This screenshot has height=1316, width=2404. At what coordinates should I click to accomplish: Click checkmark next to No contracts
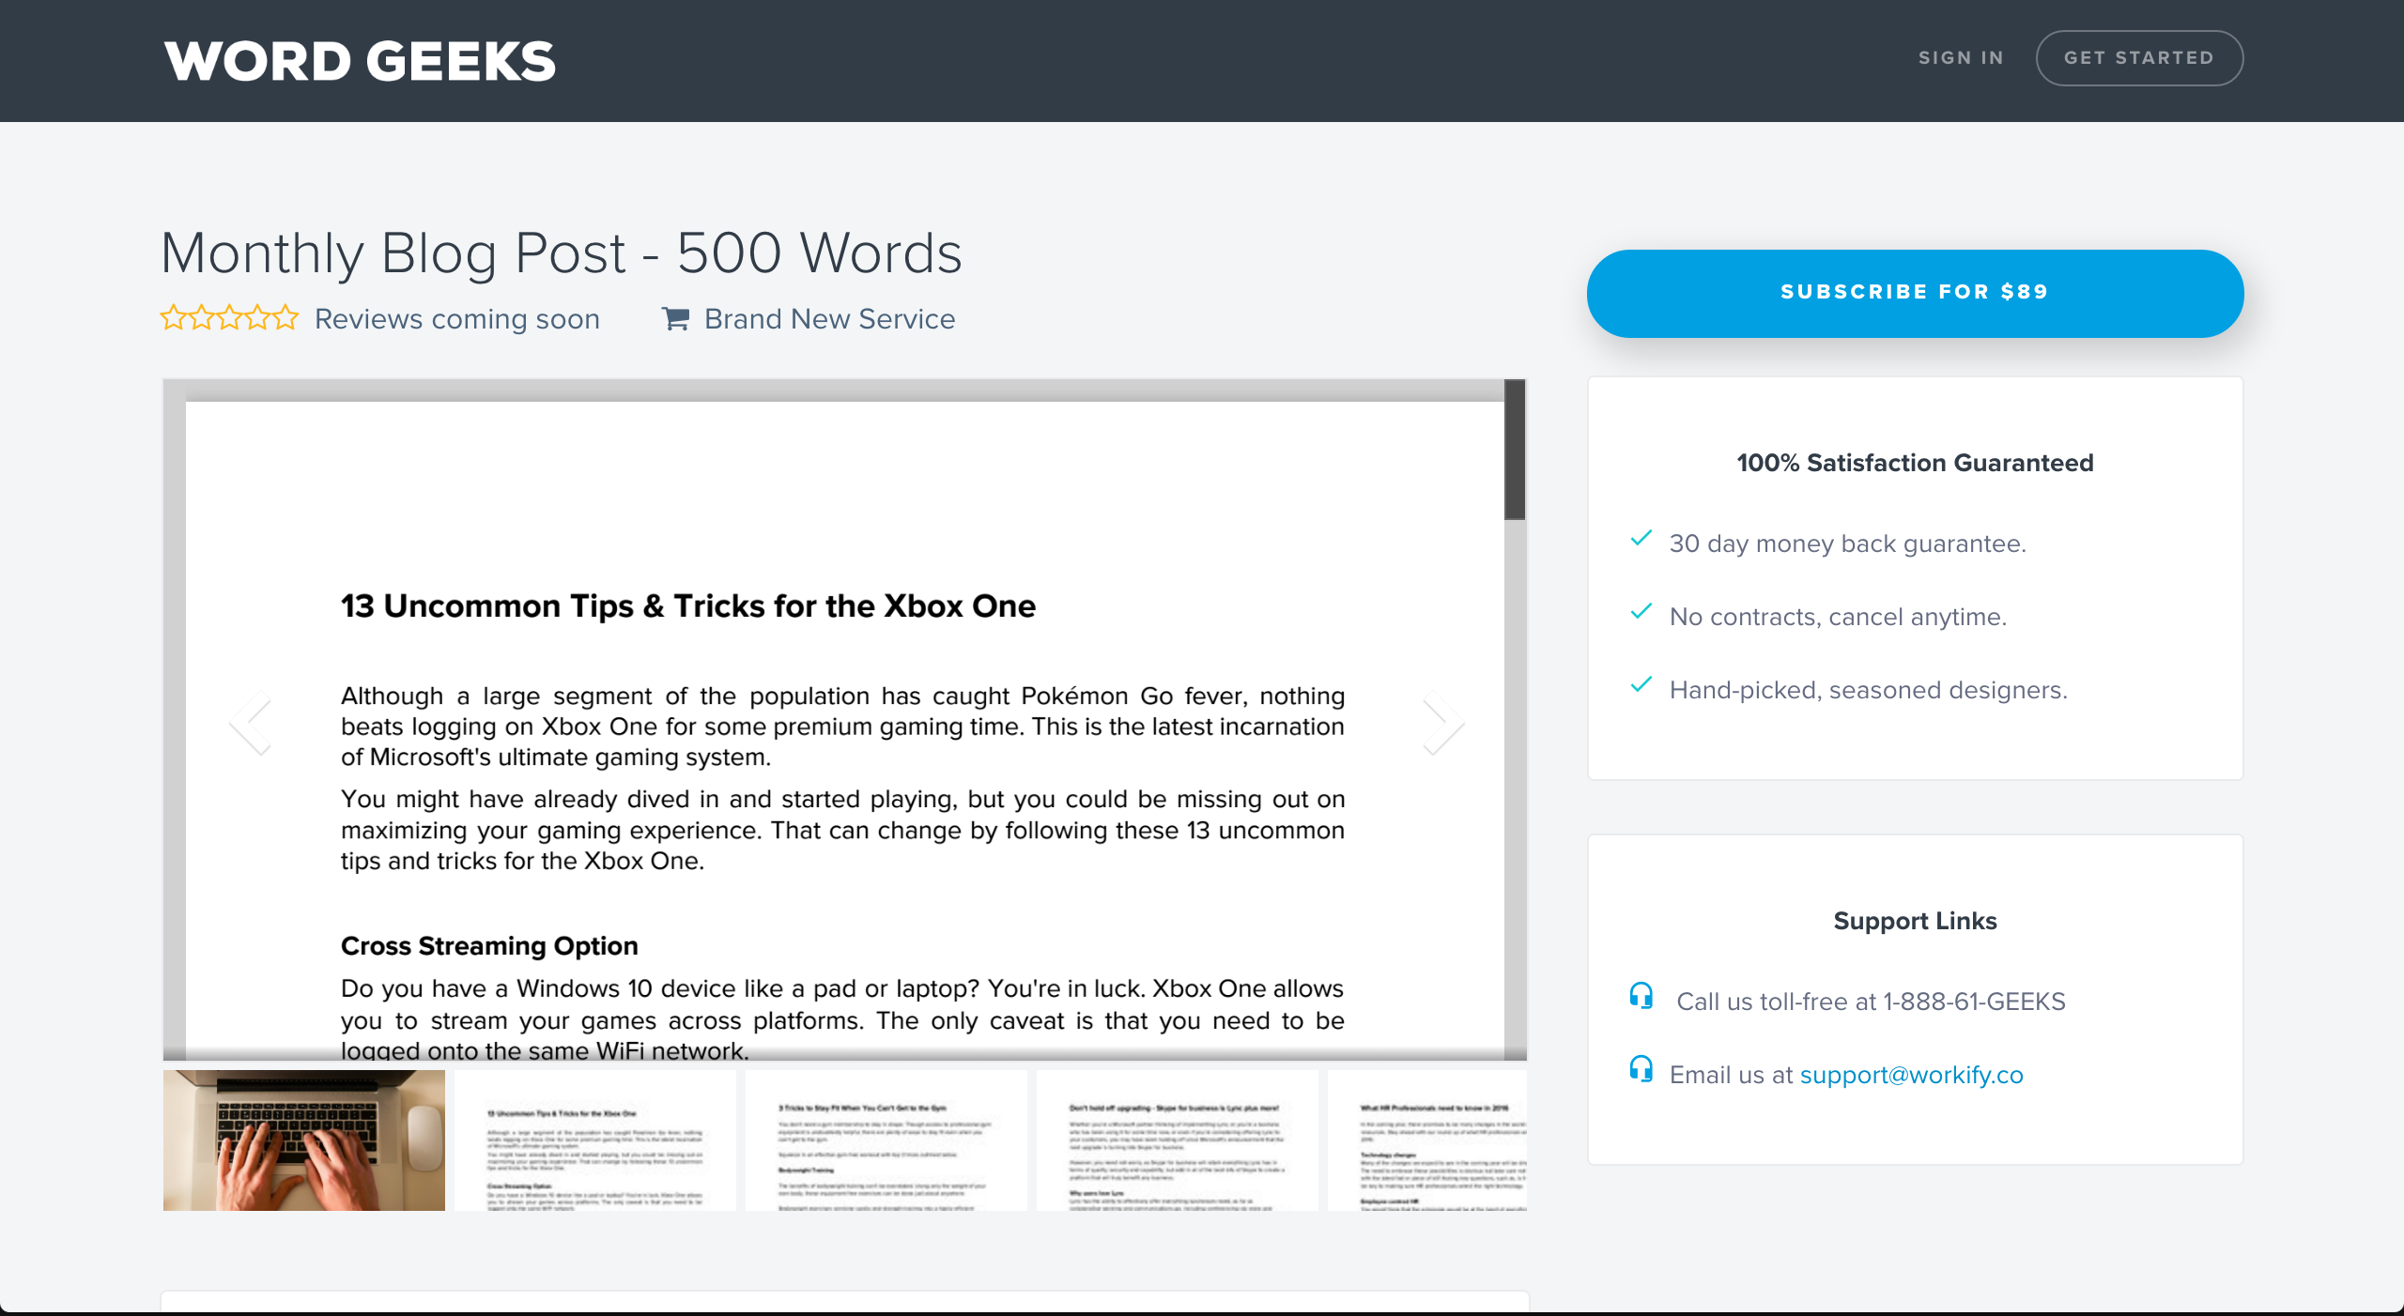coord(1641,612)
